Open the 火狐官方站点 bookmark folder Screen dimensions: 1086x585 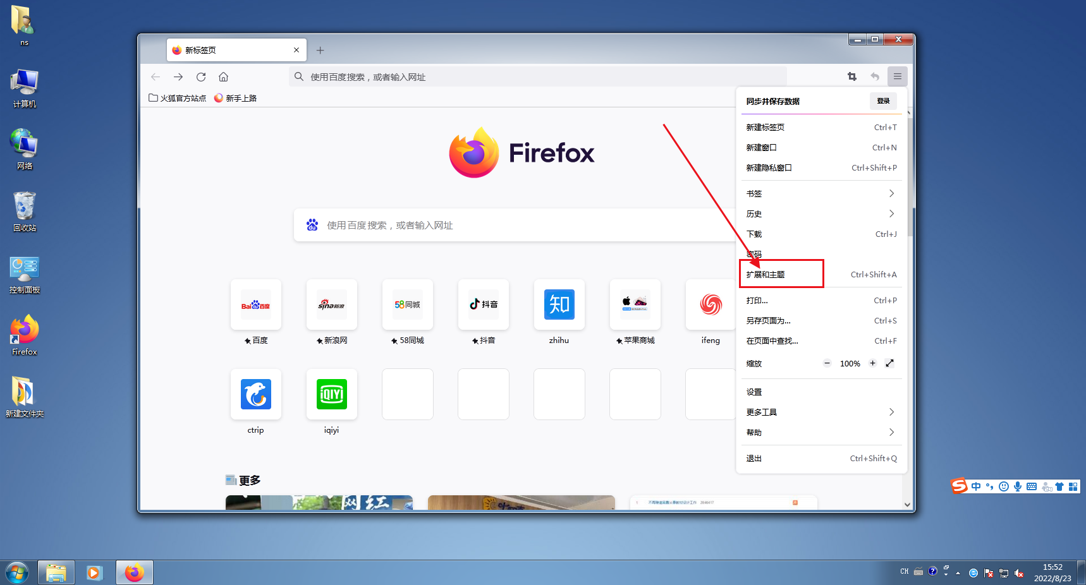coord(178,98)
